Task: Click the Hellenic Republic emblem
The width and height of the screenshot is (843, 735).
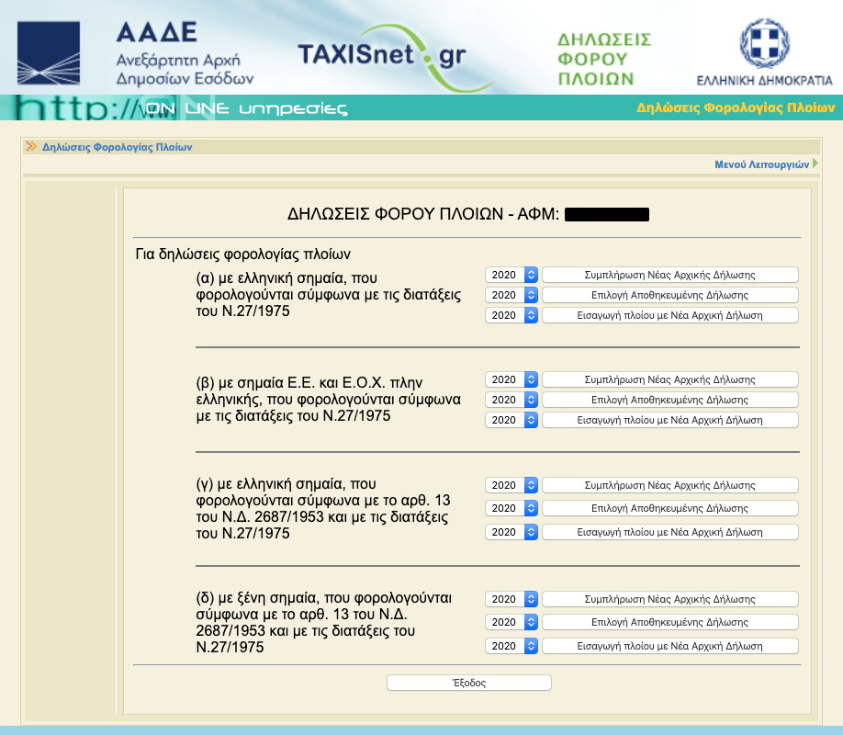Action: (765, 43)
